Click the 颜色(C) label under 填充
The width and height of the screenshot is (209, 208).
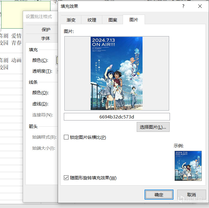(x=40, y=60)
